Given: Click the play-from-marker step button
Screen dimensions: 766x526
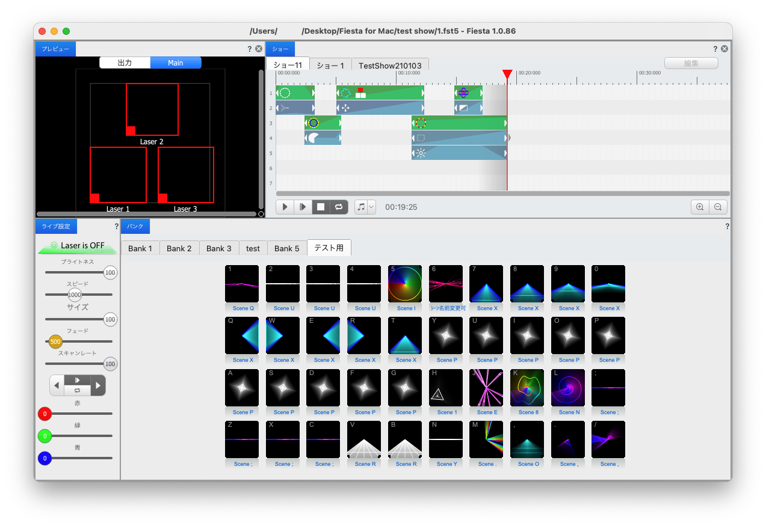Looking at the screenshot, I should (303, 207).
